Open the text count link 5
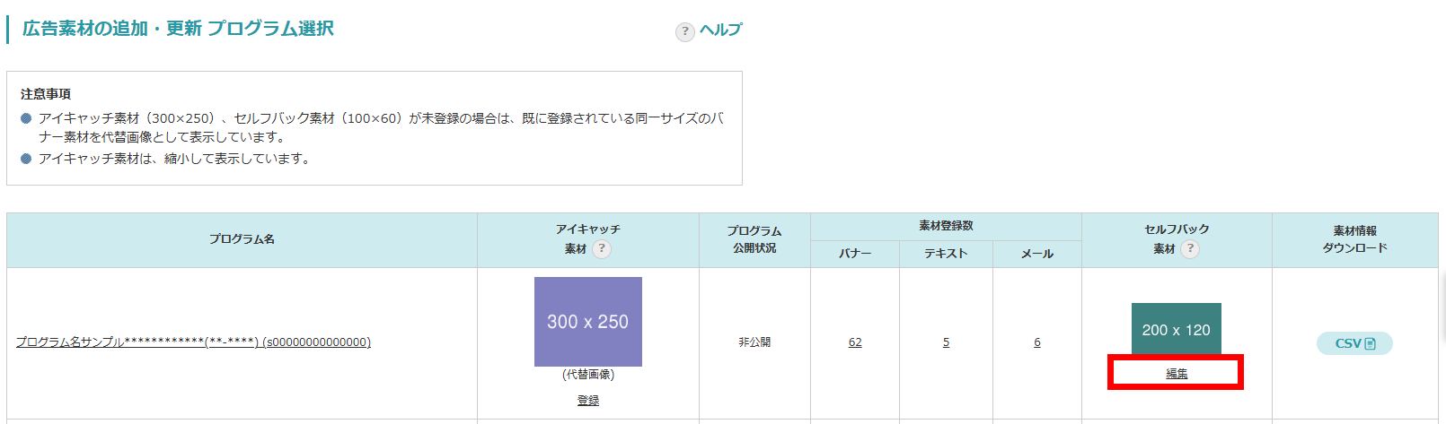Screen dimensions: 1446x424 click(x=946, y=342)
